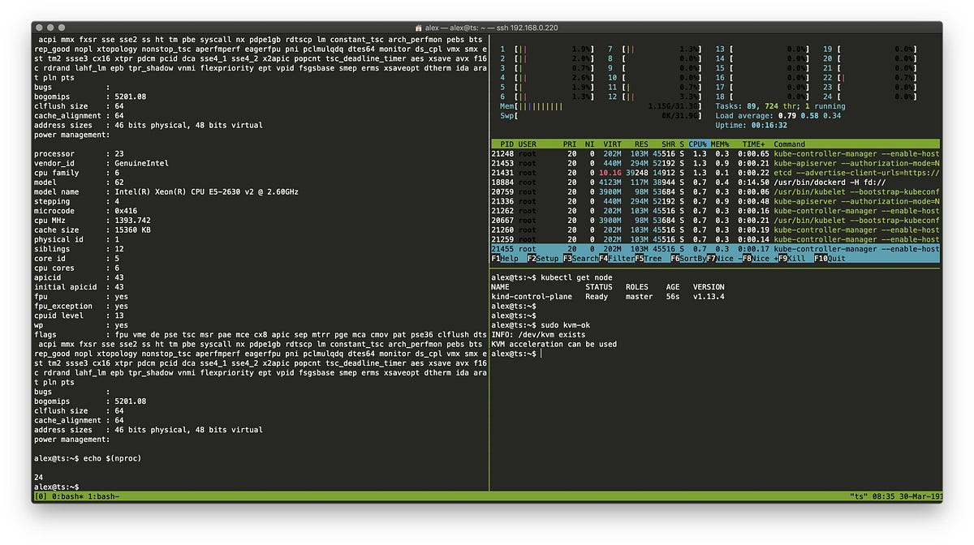
Task: Click F1 Help in htop footer
Action: click(x=505, y=259)
